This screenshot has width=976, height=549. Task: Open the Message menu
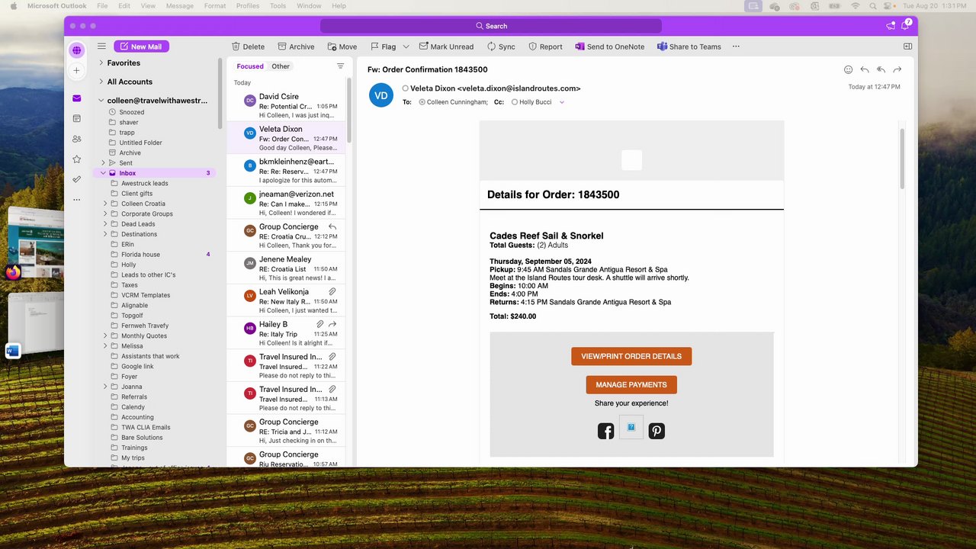click(x=180, y=5)
